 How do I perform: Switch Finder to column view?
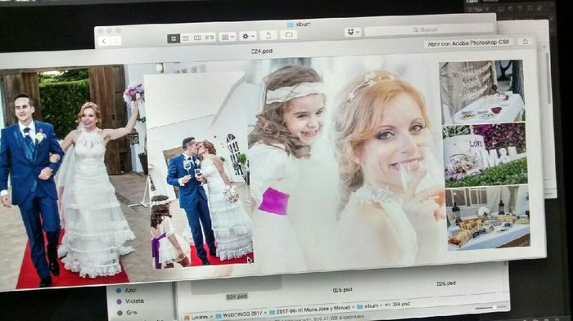click(x=197, y=38)
